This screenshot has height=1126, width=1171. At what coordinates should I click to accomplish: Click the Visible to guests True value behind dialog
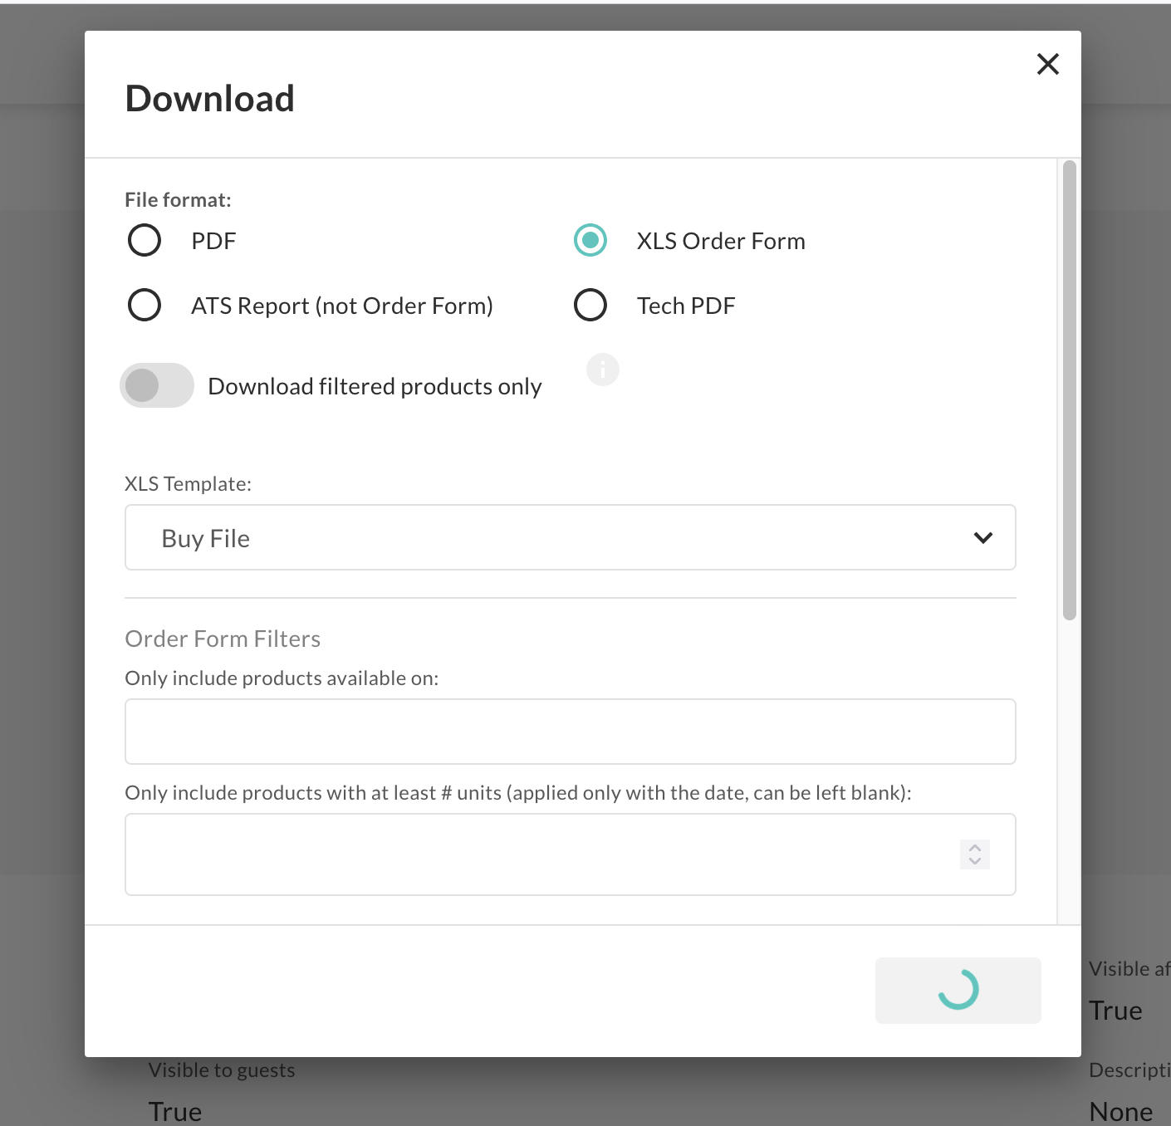pos(174,1110)
